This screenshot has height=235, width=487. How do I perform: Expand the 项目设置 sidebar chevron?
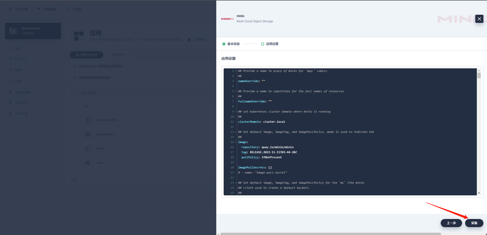tap(55, 114)
